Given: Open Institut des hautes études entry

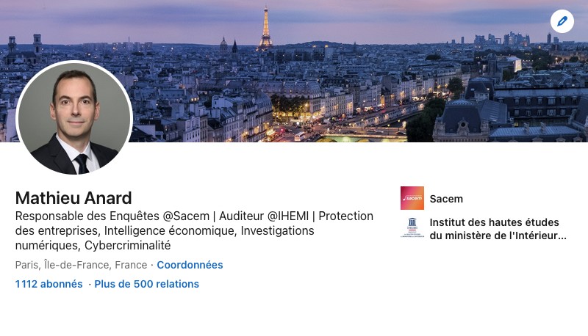Looking at the screenshot, I should click(494, 222).
